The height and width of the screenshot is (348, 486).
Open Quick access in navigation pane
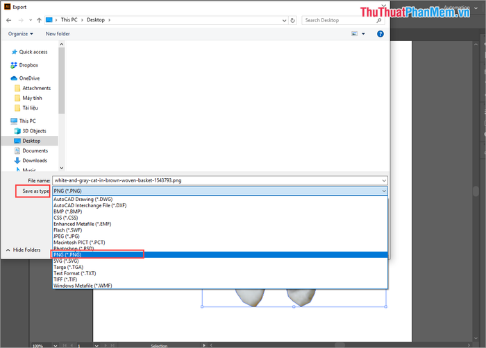pos(30,52)
